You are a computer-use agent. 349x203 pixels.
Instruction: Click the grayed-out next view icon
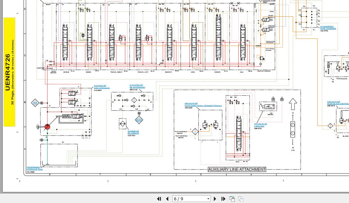[241, 199]
